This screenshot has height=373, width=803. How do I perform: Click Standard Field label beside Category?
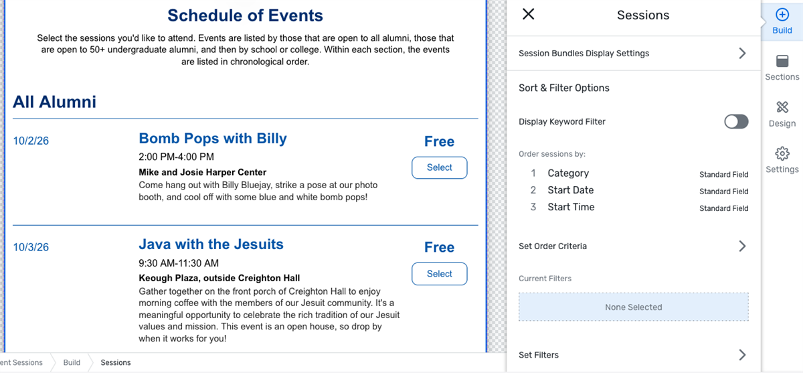(724, 174)
